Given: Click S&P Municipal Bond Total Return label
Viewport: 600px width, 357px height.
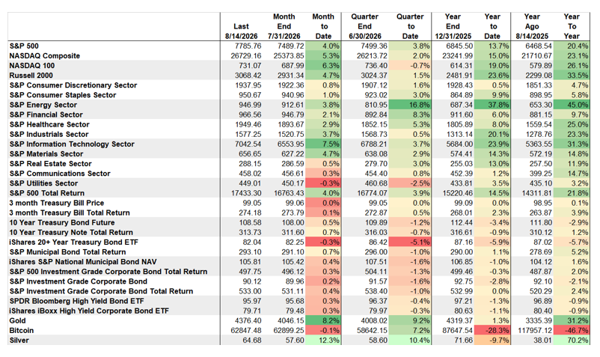Looking at the screenshot, I should (x=68, y=252).
